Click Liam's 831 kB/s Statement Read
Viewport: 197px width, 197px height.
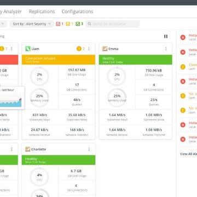[39, 117]
